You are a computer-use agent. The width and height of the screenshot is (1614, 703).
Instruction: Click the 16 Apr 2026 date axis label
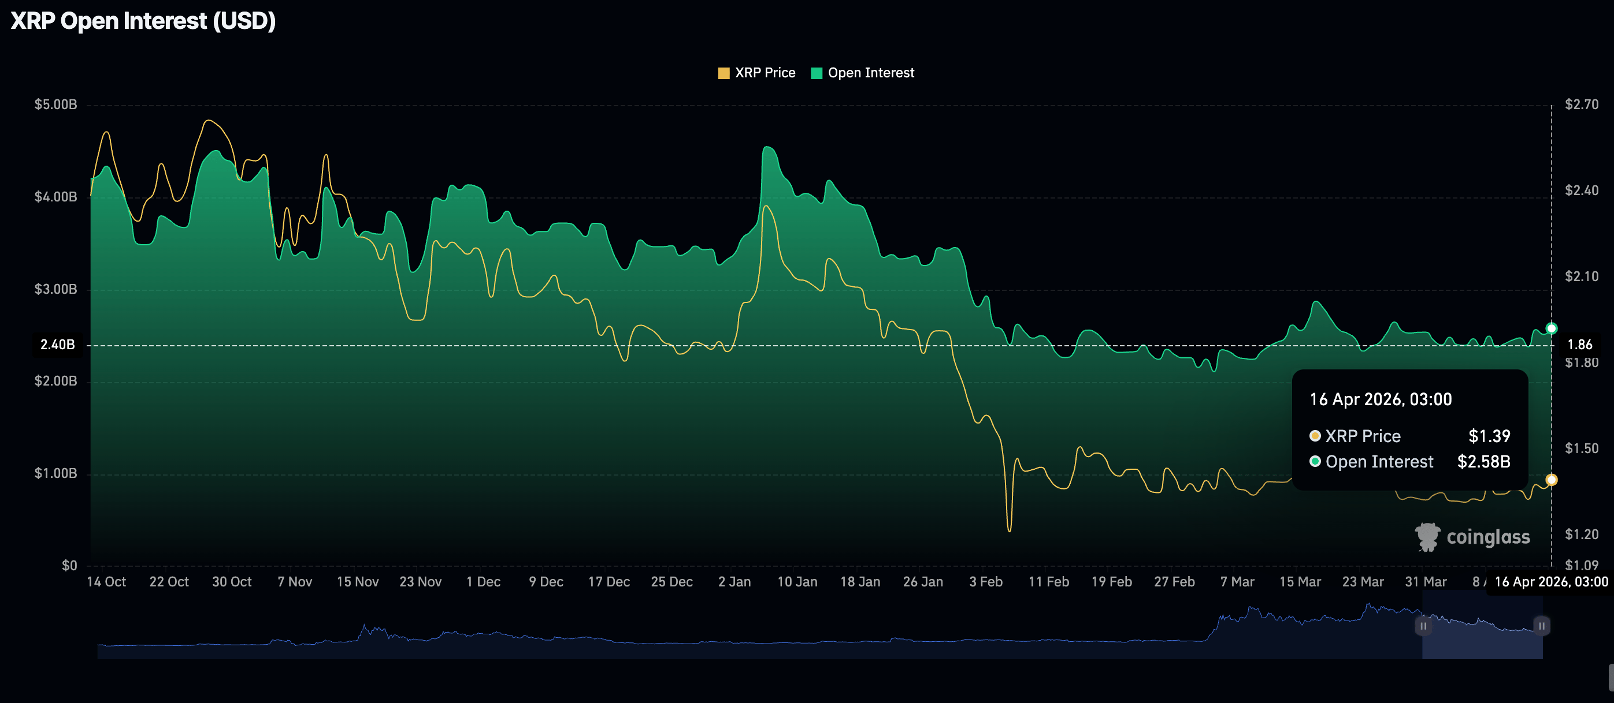tap(1550, 582)
